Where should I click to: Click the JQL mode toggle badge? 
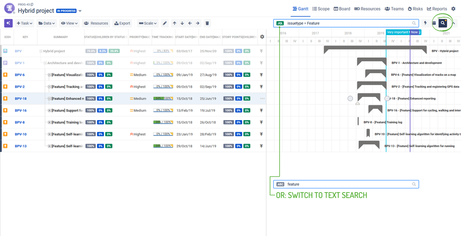click(x=280, y=23)
